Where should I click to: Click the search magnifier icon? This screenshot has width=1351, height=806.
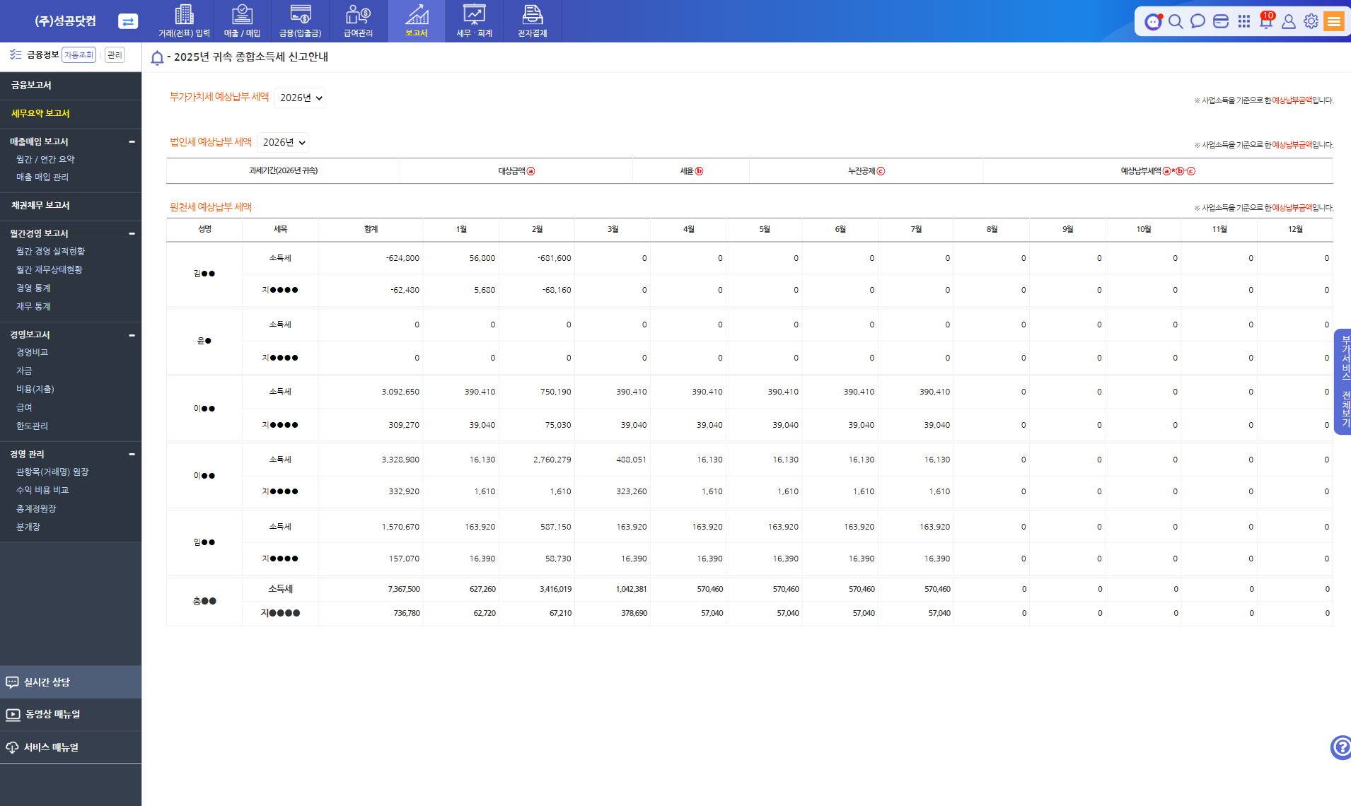pyautogui.click(x=1176, y=21)
